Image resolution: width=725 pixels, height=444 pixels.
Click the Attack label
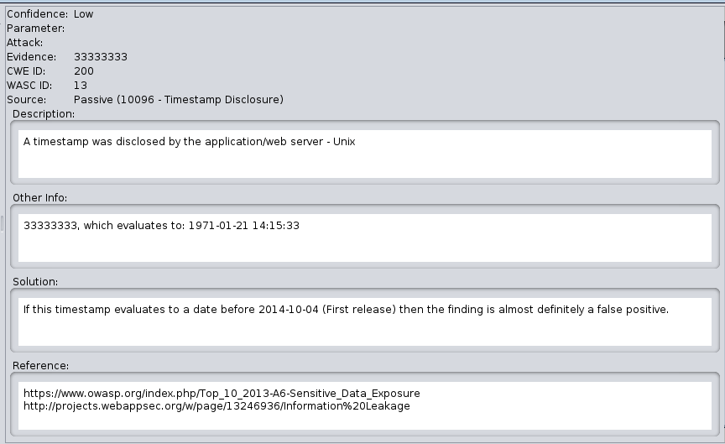point(24,43)
